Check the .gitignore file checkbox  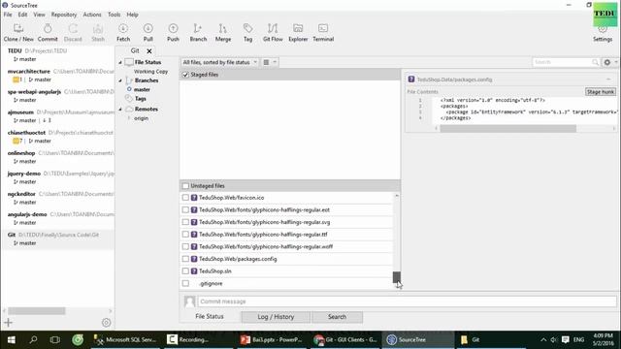click(185, 283)
